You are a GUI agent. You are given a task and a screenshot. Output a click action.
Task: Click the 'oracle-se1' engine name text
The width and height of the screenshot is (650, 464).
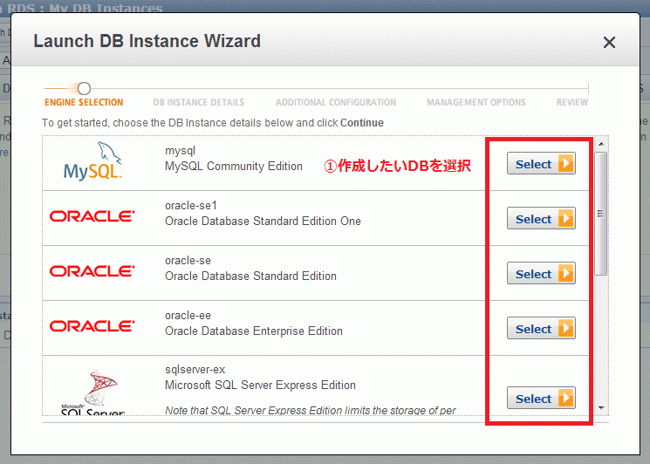pyautogui.click(x=191, y=206)
